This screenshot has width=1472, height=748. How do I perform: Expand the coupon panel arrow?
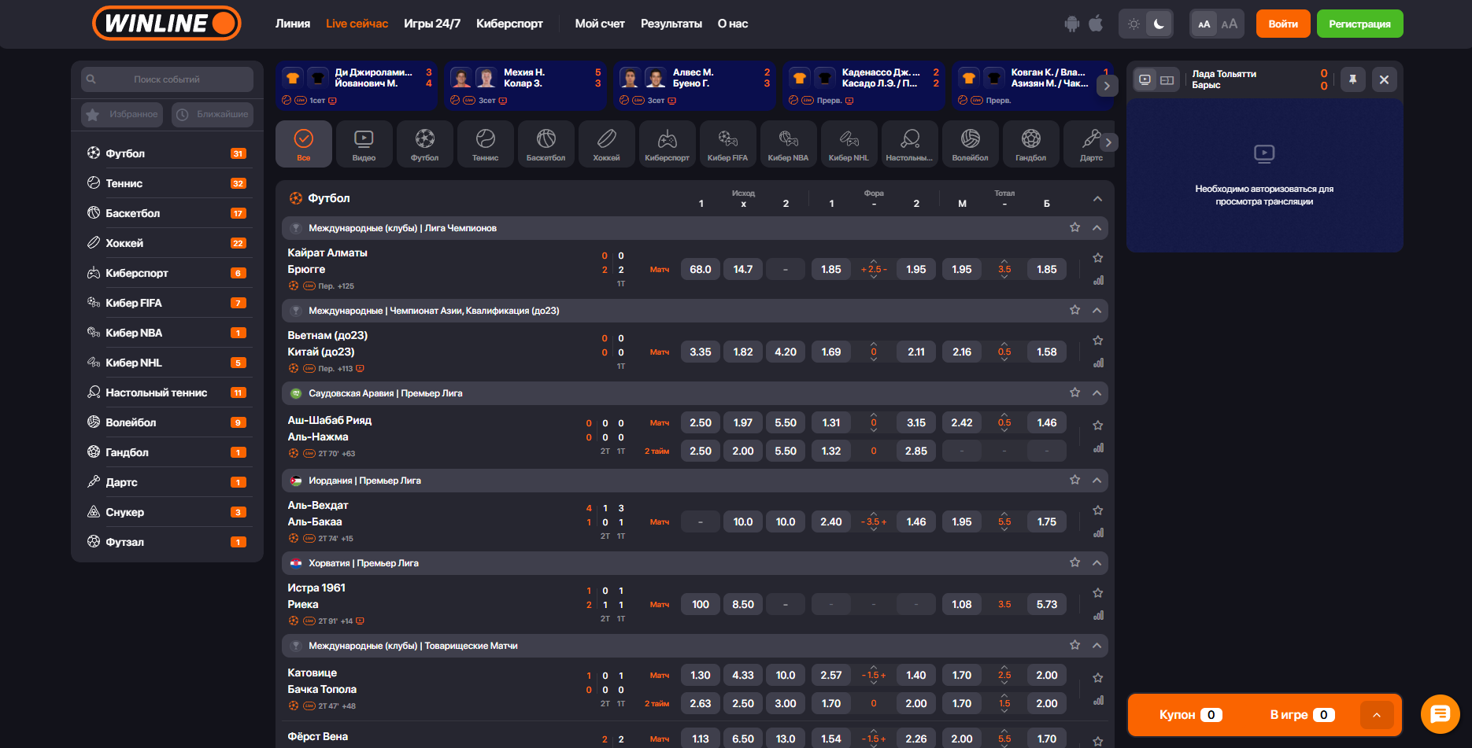click(1377, 715)
